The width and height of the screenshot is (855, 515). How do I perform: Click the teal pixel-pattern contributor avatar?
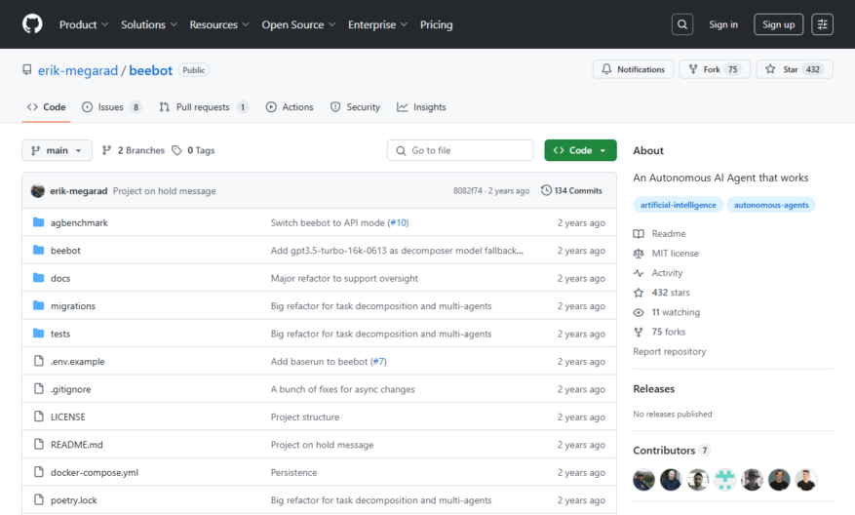(724, 480)
